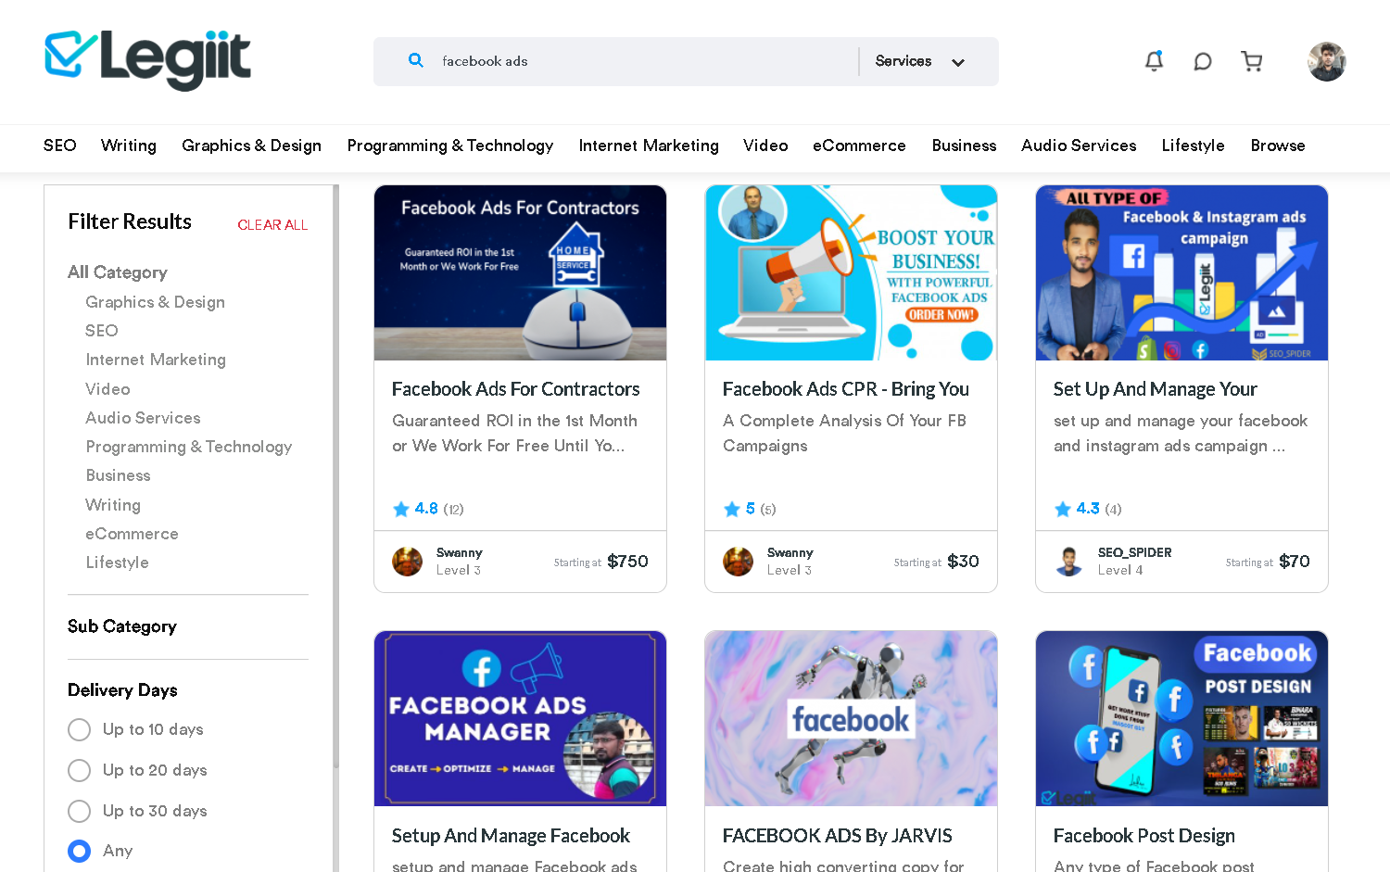Select the Up to 30 days option
The image size is (1390, 872).
80,811
